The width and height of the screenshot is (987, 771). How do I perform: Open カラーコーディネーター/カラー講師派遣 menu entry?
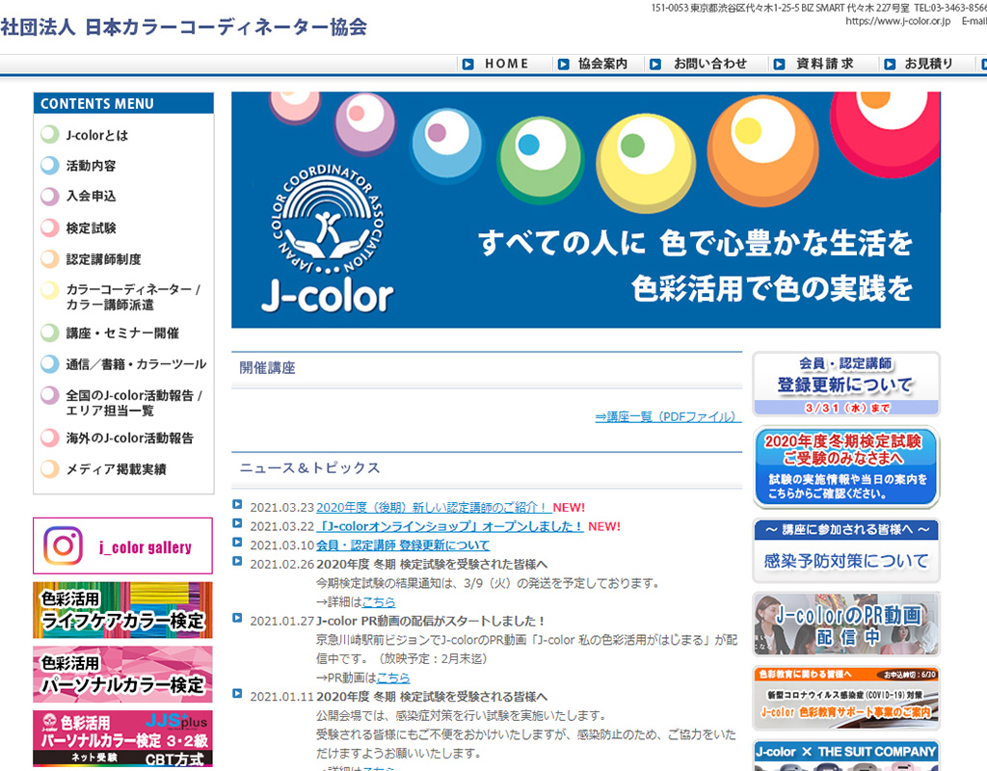click(x=133, y=297)
